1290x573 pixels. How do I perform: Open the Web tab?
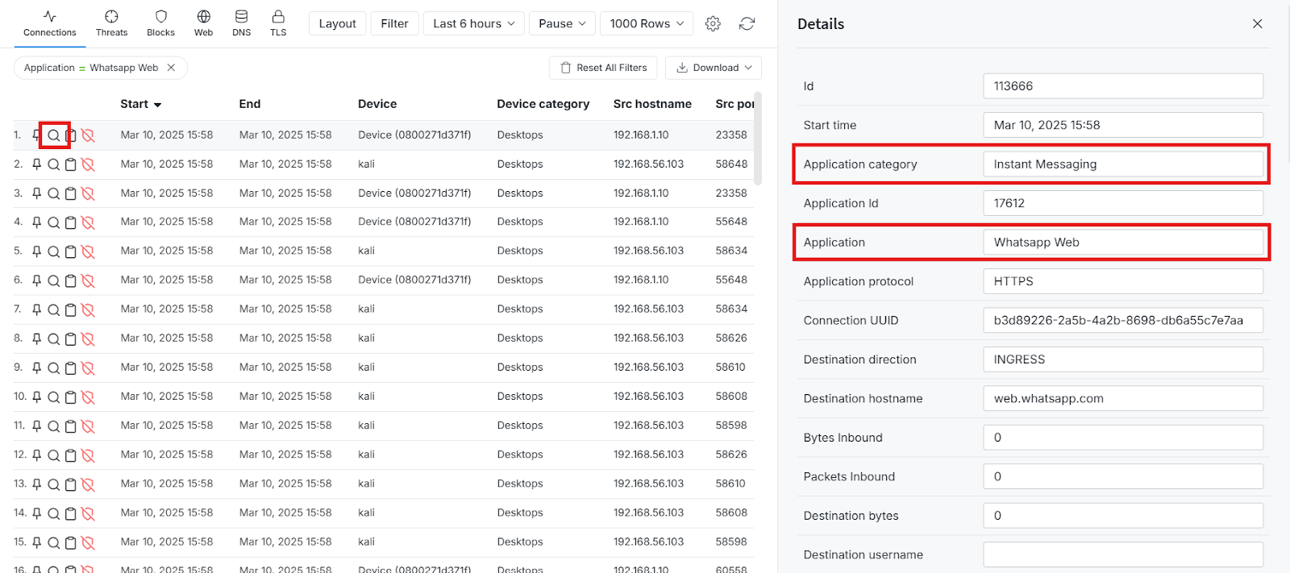(x=203, y=23)
